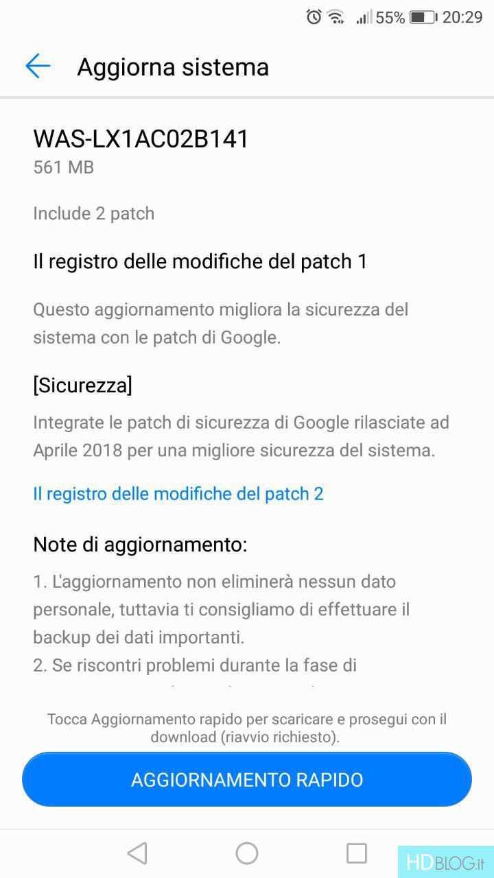Screen dimensions: 494x878
Task: Tap the AGGIORNAMENTO RAPIDO button
Action: point(247,779)
